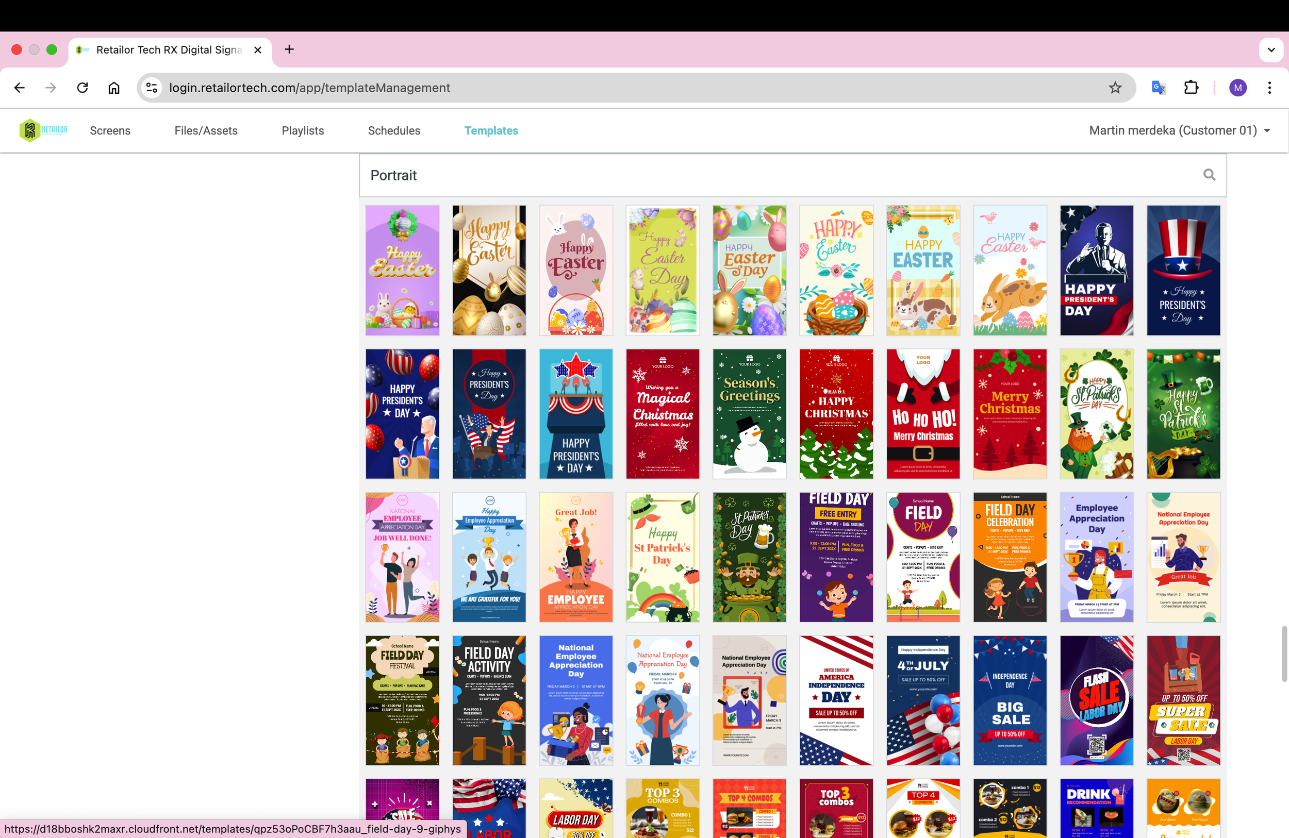The image size is (1289, 838).
Task: Open the green Happy Easter Day template
Action: pyautogui.click(x=663, y=270)
